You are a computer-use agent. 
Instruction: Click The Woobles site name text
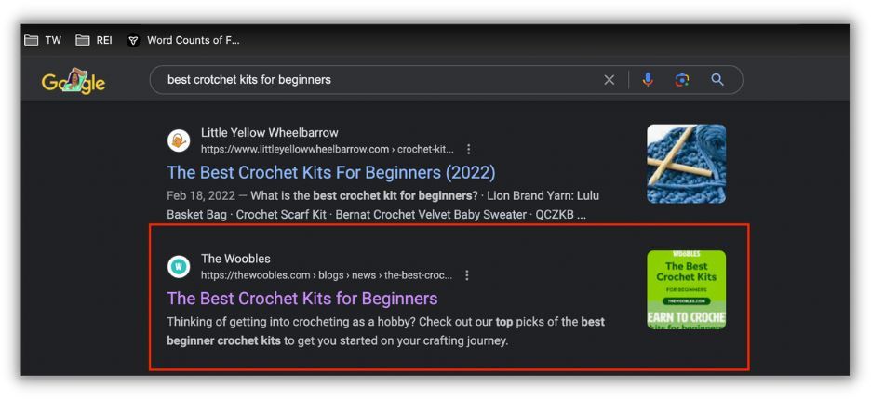[235, 259]
